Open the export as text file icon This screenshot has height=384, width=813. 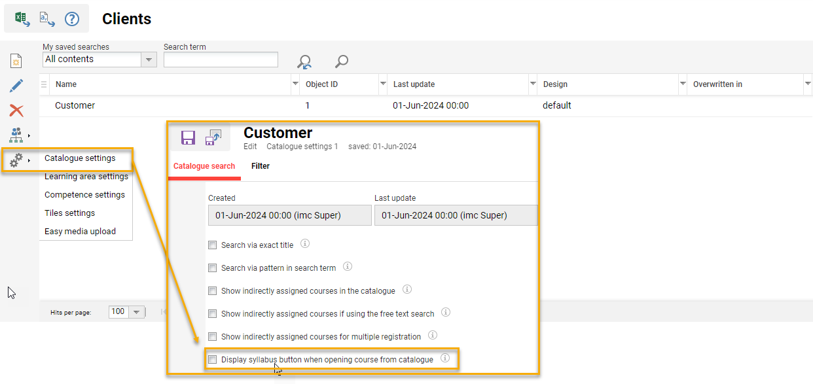point(45,18)
